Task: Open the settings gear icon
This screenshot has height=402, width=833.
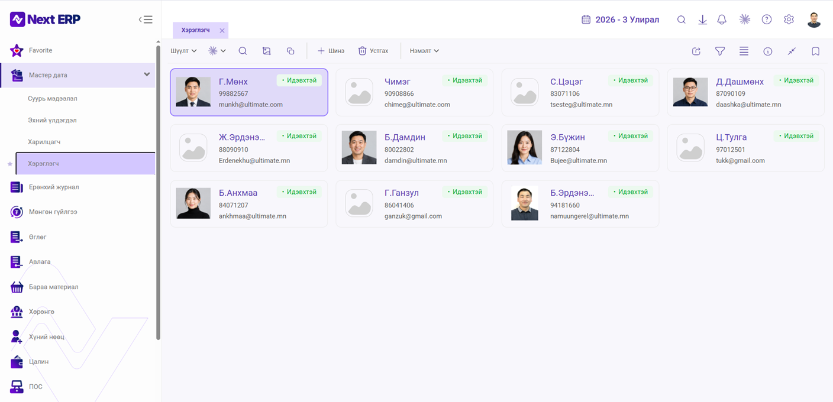Action: point(789,20)
